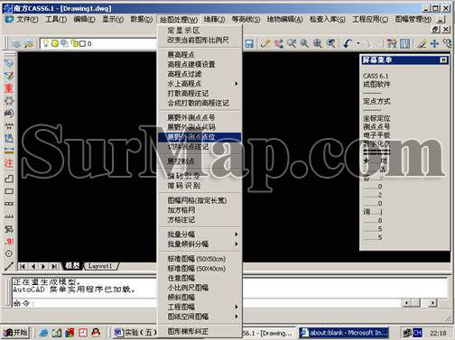Switch to the Layout1 tab
455x340 pixels.
(x=100, y=266)
